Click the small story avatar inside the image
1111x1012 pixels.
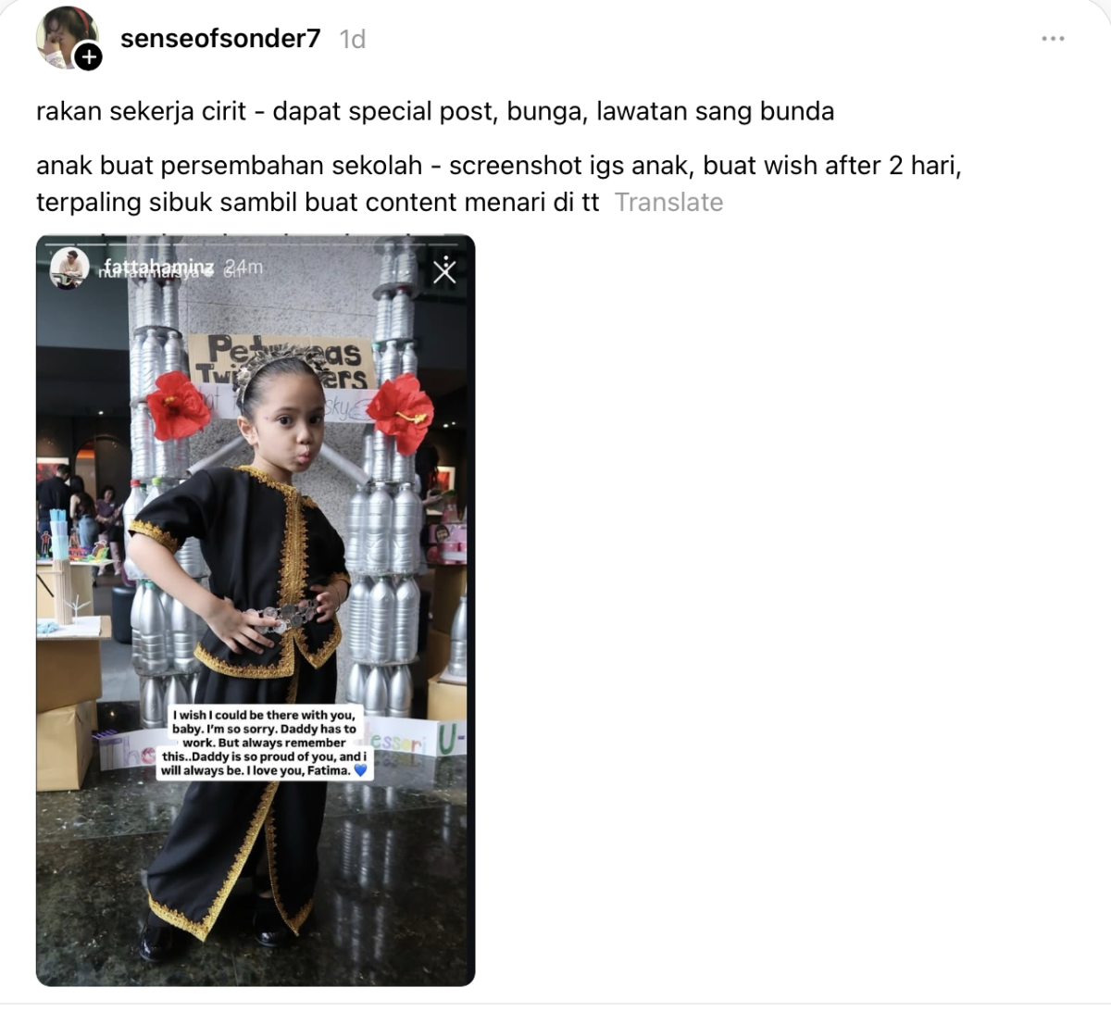click(x=69, y=268)
